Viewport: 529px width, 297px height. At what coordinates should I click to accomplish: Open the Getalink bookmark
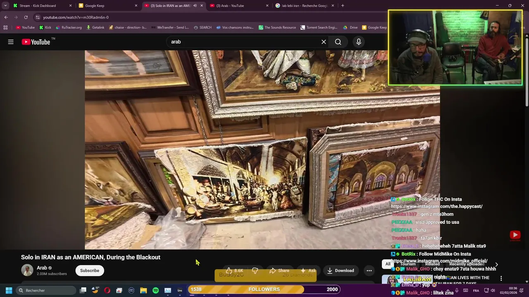pos(95,28)
